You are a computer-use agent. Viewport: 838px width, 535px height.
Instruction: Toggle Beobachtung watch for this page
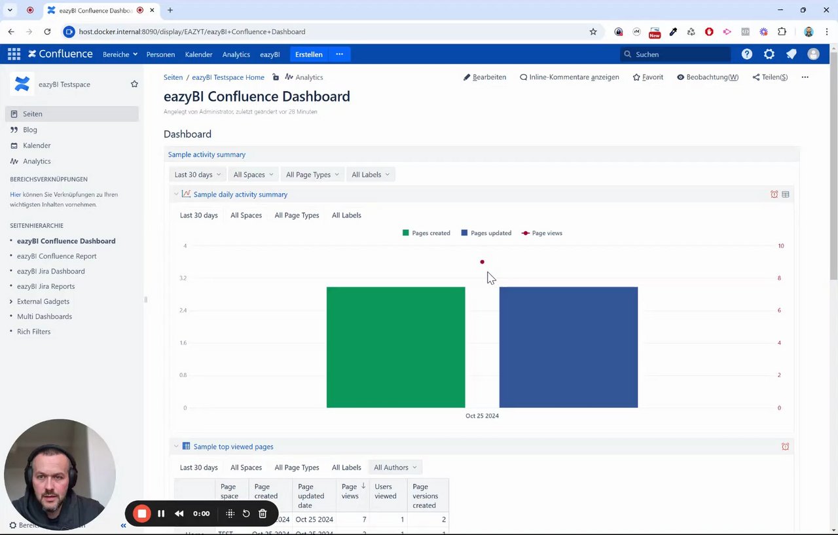[708, 77]
